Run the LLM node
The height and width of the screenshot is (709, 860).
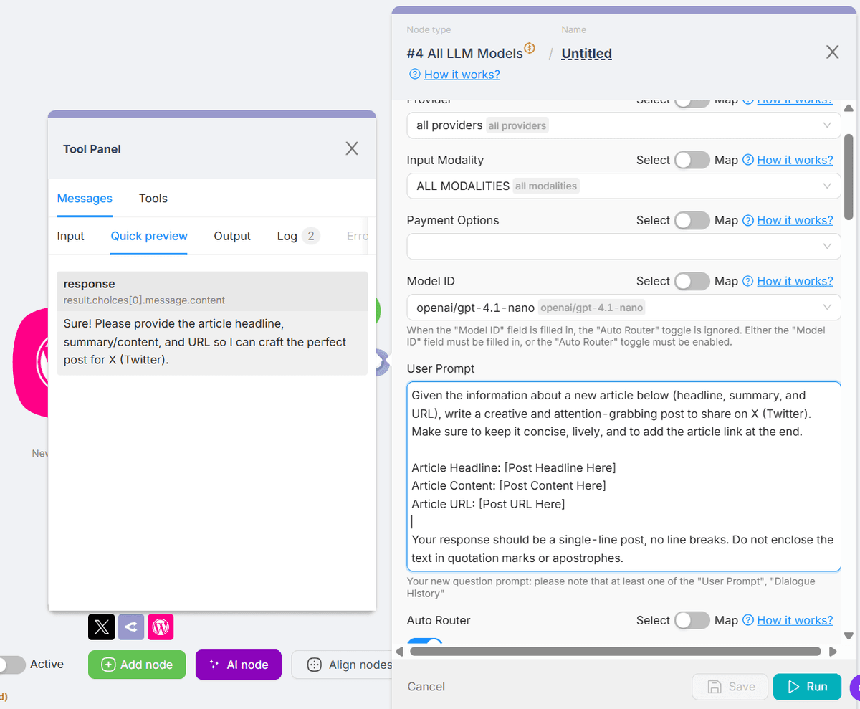pos(807,687)
